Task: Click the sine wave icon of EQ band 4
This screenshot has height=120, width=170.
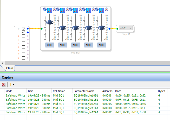Action: tap(94, 9)
